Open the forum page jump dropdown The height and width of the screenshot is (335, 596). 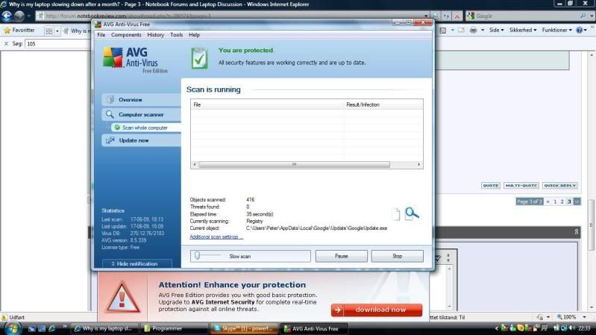click(x=577, y=201)
